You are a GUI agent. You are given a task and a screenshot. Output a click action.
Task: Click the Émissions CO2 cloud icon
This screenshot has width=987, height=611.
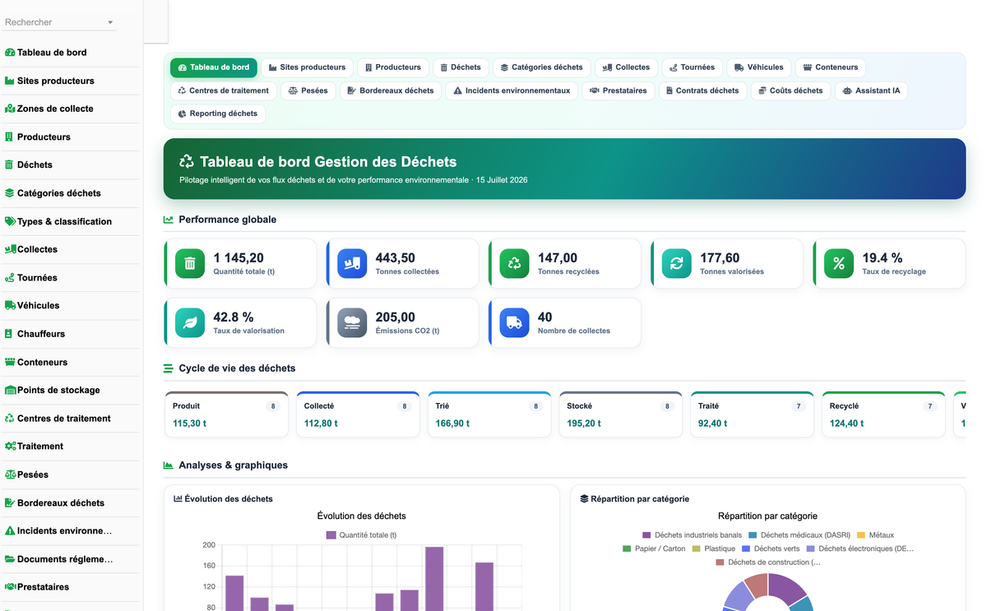click(x=352, y=322)
